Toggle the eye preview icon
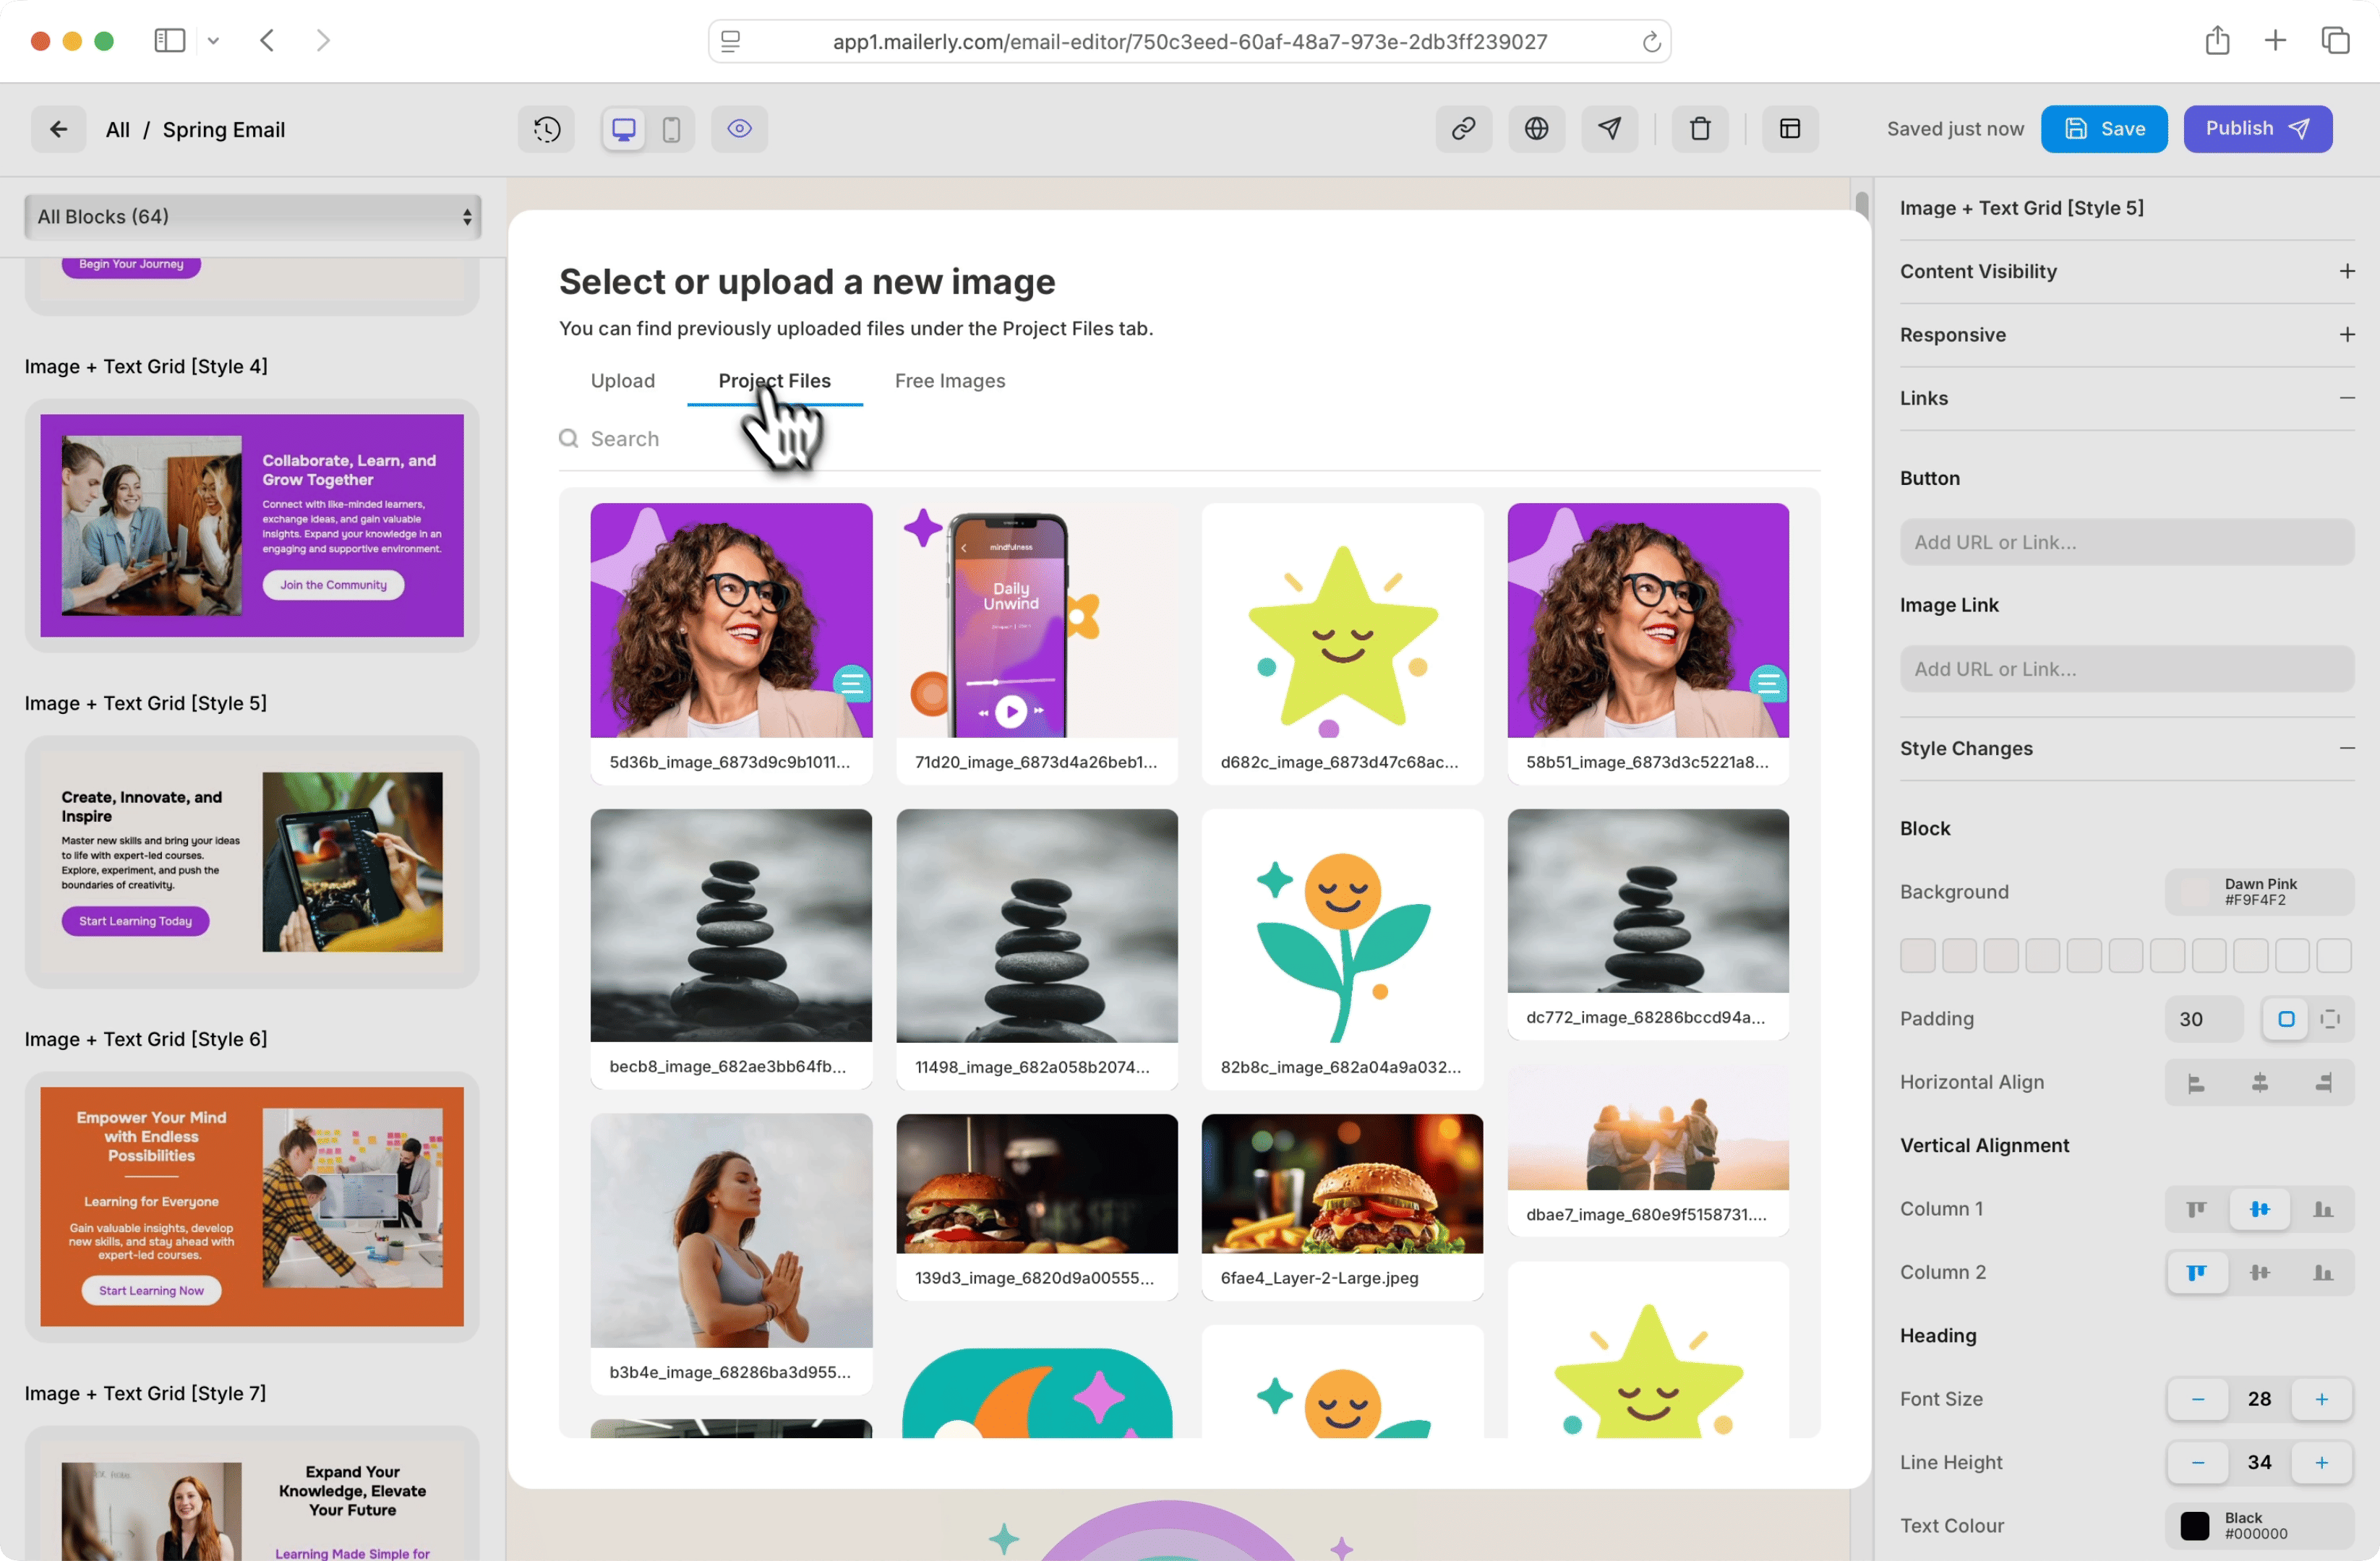This screenshot has height=1561, width=2380. pos(739,129)
